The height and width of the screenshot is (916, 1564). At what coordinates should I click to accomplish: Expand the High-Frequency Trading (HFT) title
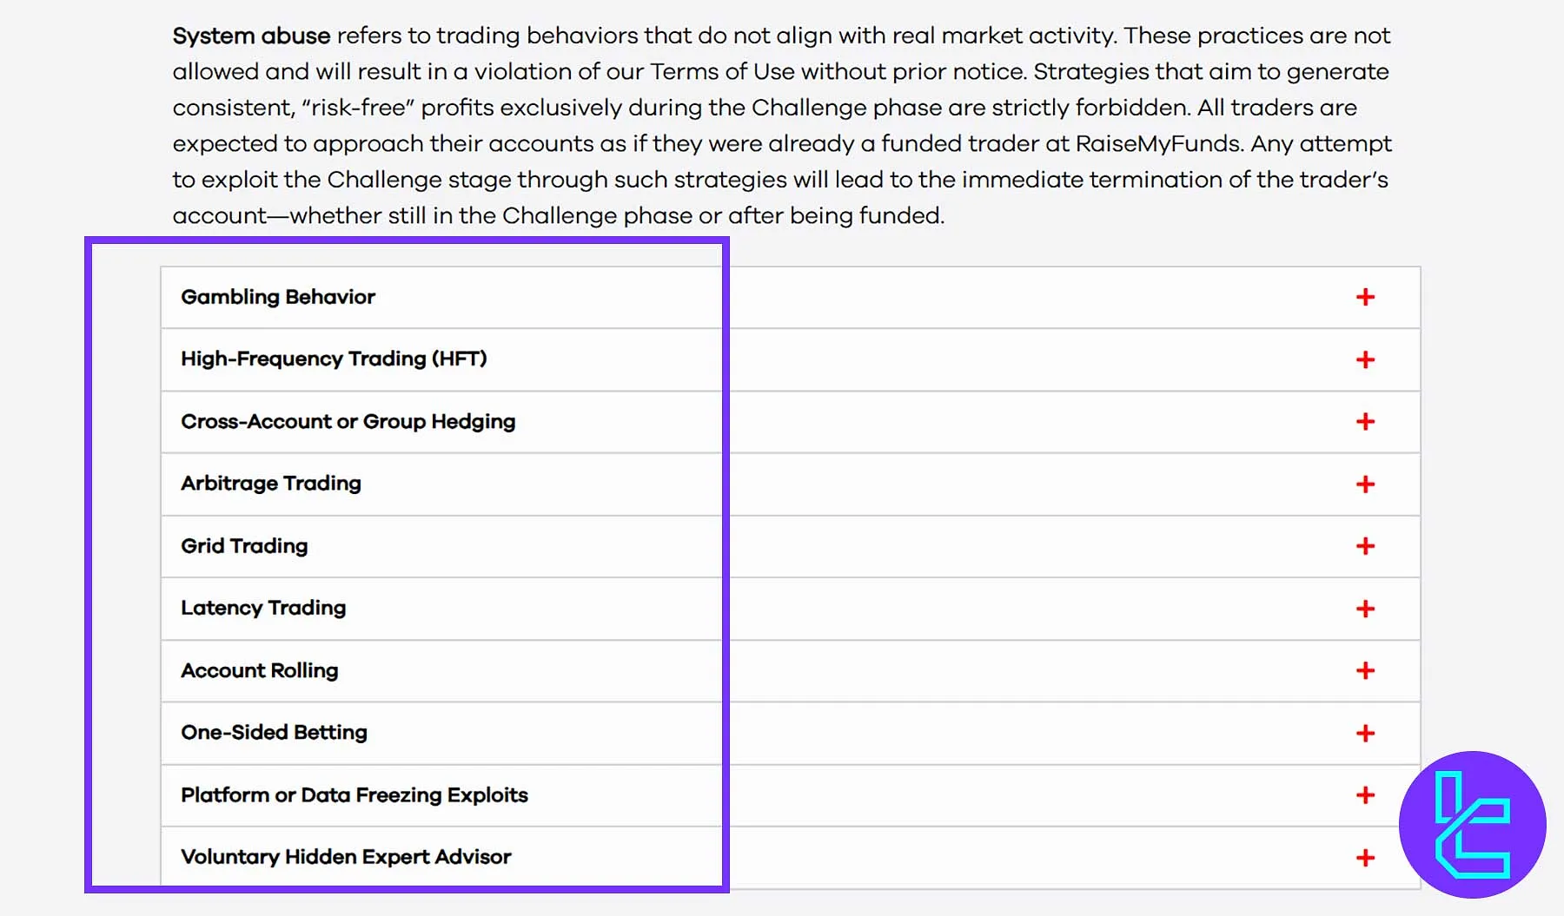[334, 359]
